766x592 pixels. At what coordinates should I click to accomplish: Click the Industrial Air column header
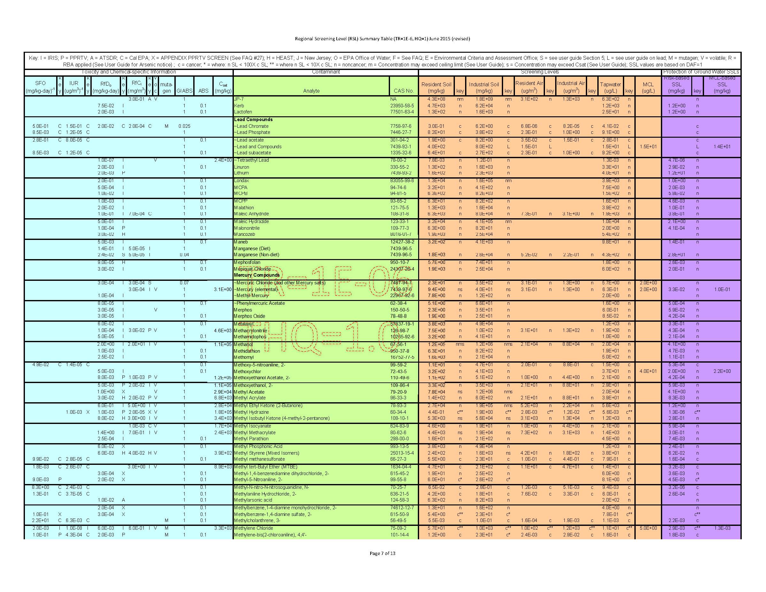tap(571, 87)
